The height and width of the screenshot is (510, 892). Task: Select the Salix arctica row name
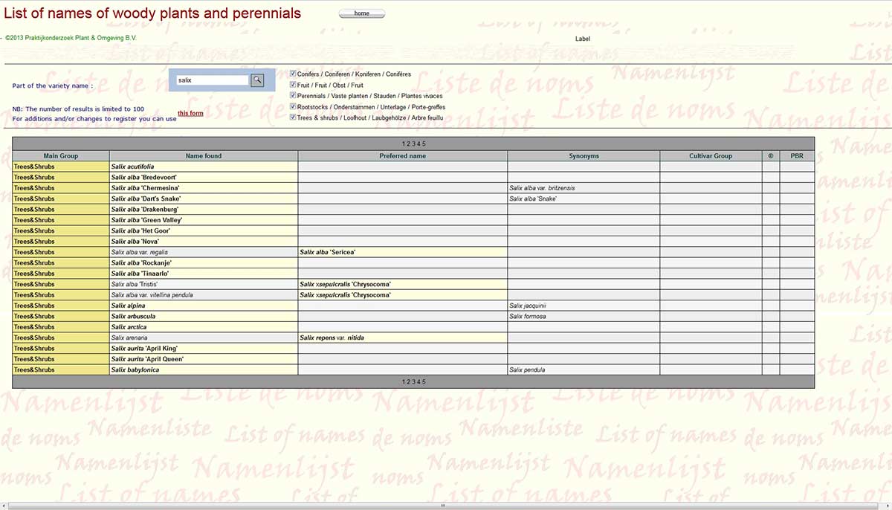tap(129, 327)
